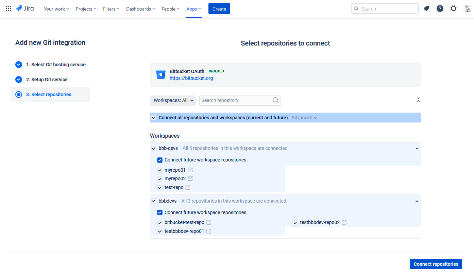The width and height of the screenshot is (474, 276).
Task: Open the Filters menu
Action: coord(111,9)
